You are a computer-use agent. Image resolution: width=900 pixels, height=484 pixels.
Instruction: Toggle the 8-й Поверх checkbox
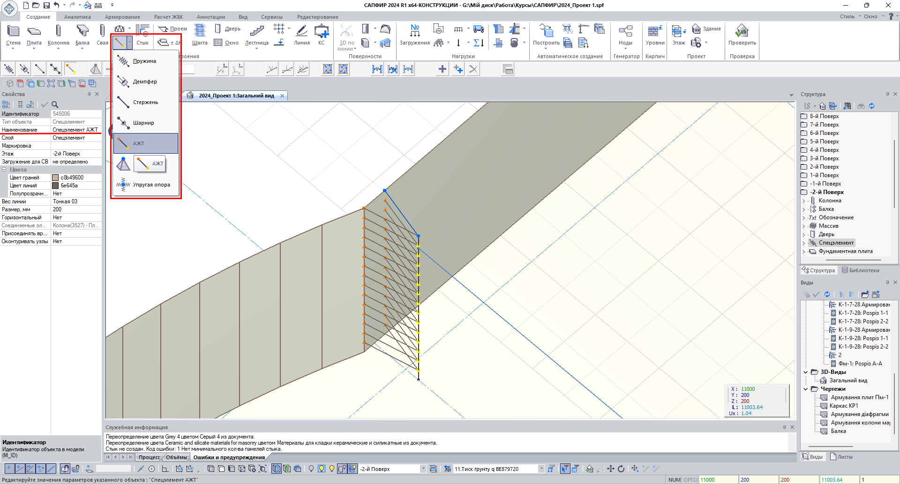coord(804,116)
